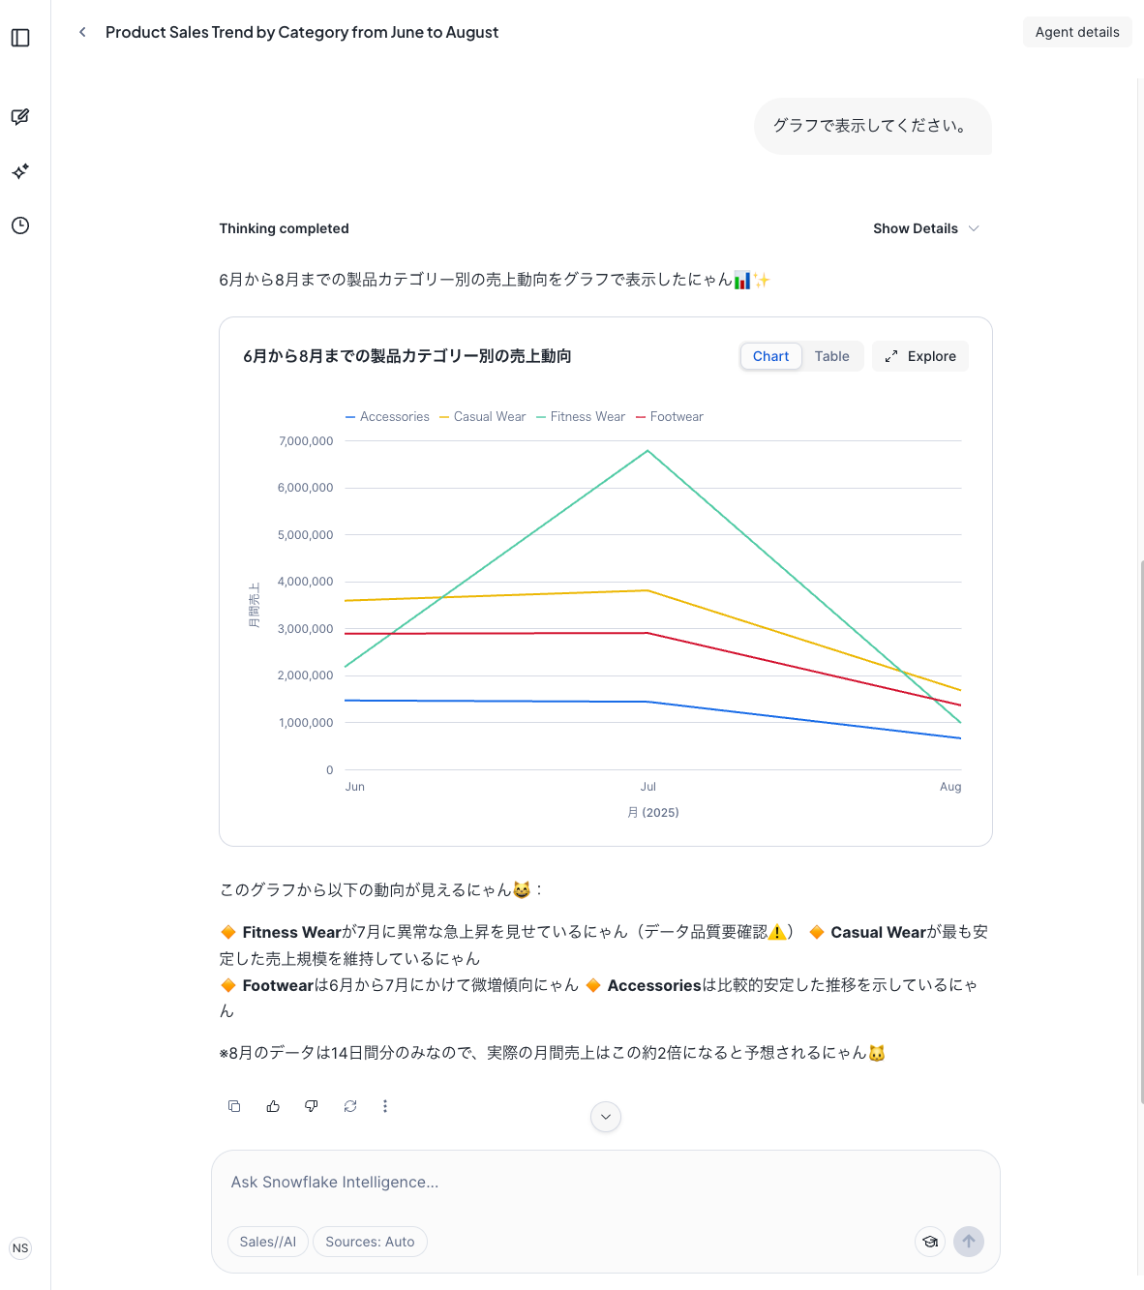The image size is (1144, 1290).
Task: Click the chart title 6月から8月までの製品カテゴリー別の売上動向
Action: point(407,356)
